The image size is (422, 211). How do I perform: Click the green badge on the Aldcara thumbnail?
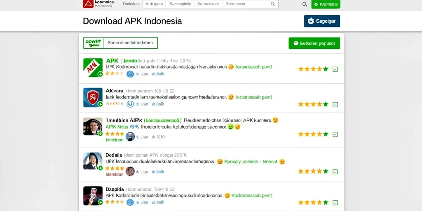coord(100,104)
